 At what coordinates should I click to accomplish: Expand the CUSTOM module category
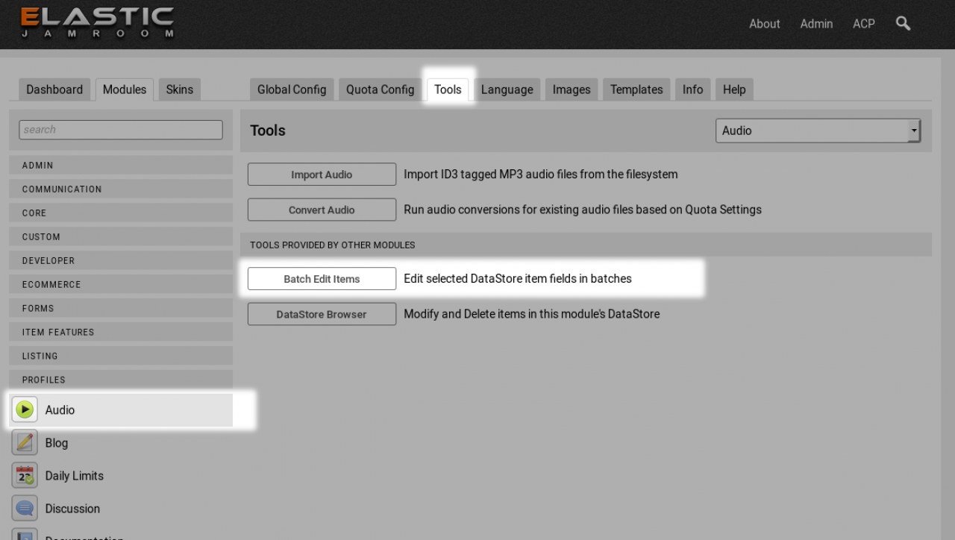(121, 236)
